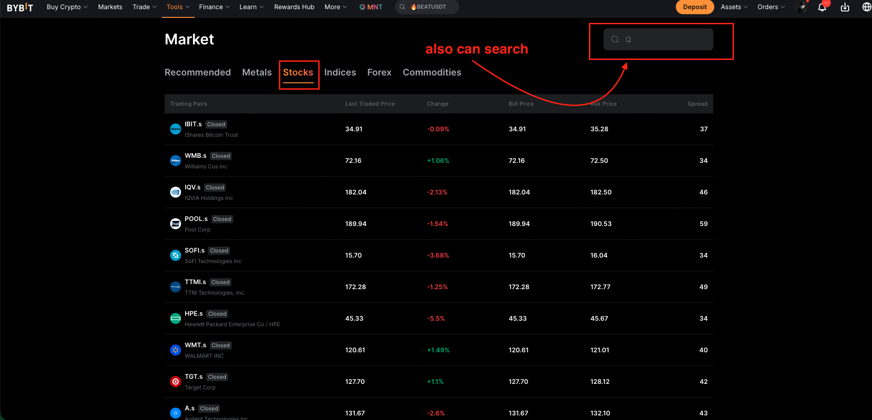The height and width of the screenshot is (420, 872).
Task: Expand the More menu dropdown
Action: tap(336, 7)
